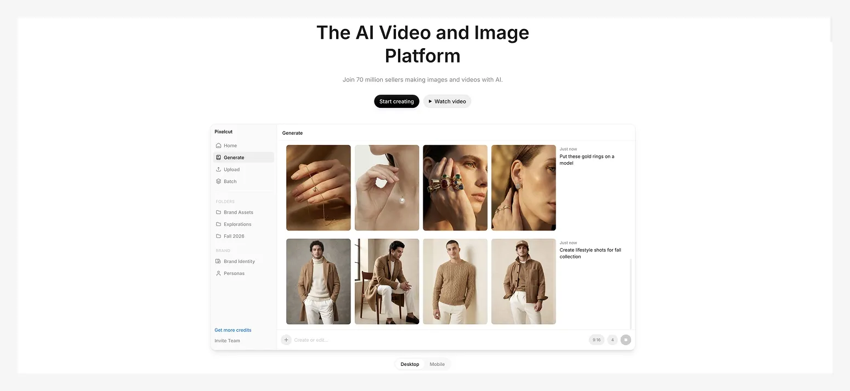Open the seated man on chair image
Image resolution: width=850 pixels, height=391 pixels.
coord(387,281)
